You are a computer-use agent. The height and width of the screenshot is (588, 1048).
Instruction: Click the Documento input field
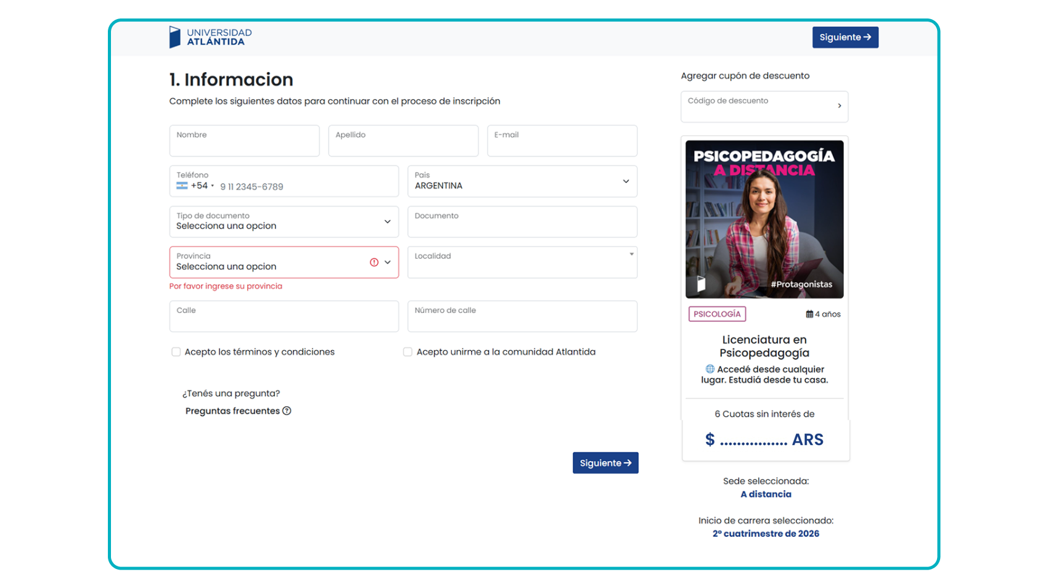pos(522,222)
